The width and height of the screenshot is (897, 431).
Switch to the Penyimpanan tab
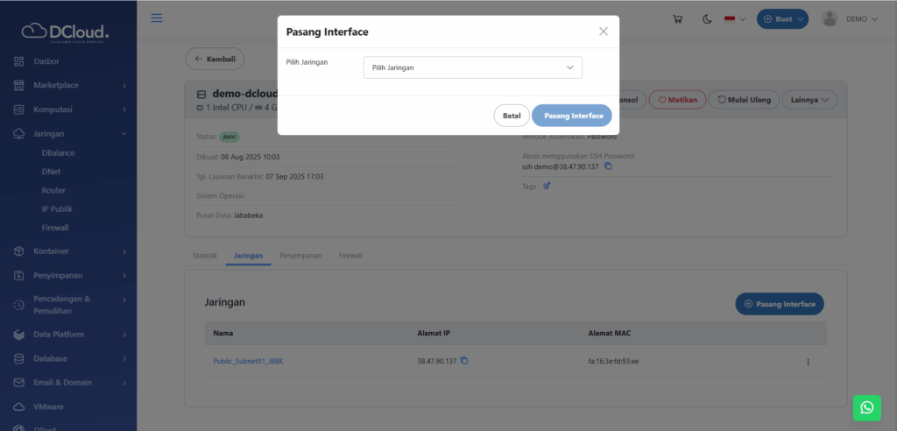click(300, 255)
